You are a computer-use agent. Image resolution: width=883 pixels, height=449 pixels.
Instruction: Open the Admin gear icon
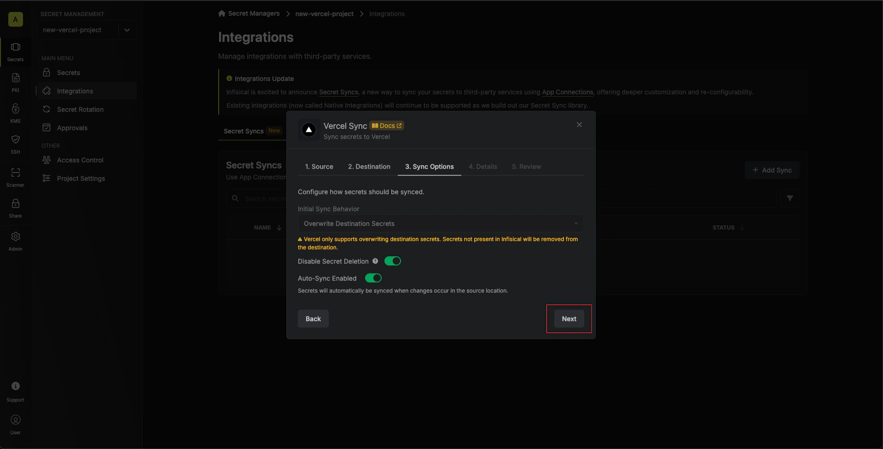15,236
